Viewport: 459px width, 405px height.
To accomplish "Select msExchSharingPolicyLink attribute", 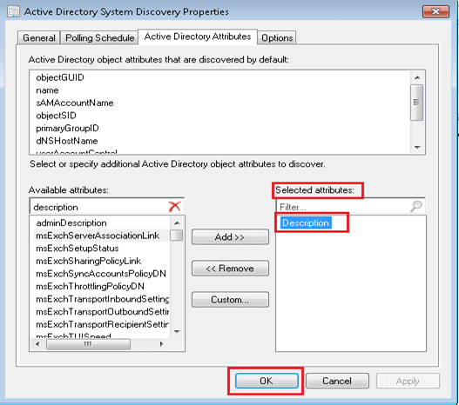I will point(89,261).
